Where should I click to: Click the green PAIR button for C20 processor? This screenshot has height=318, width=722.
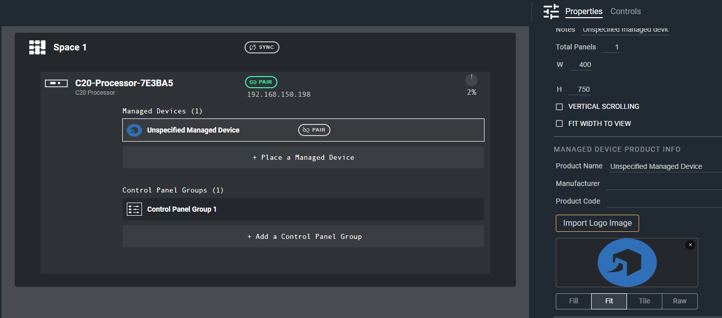tap(261, 82)
